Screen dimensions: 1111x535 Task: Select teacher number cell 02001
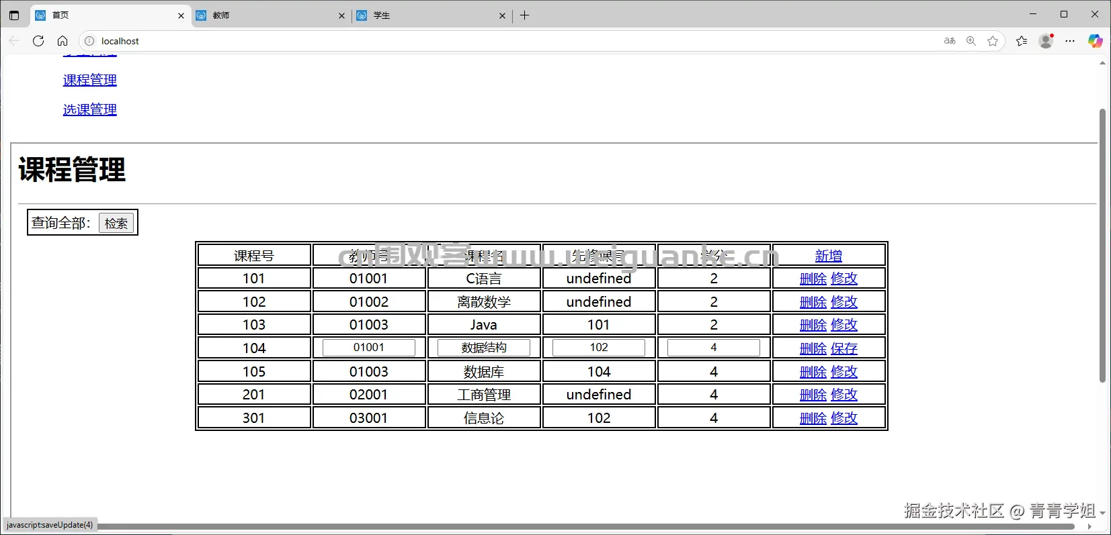coord(369,395)
